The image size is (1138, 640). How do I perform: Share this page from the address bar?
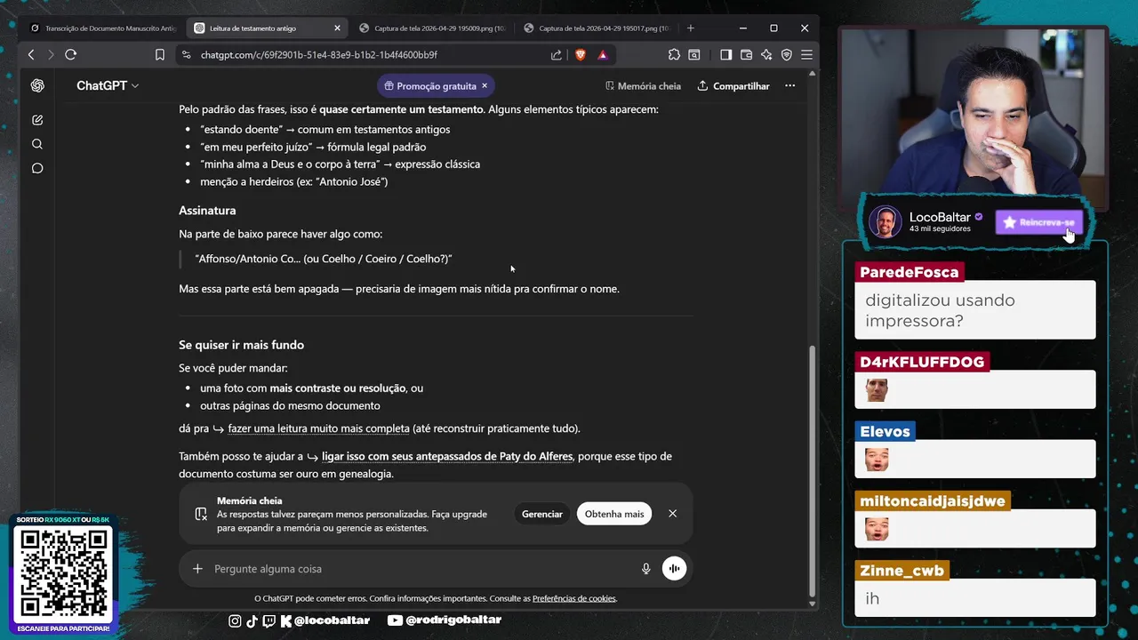pyautogui.click(x=557, y=54)
